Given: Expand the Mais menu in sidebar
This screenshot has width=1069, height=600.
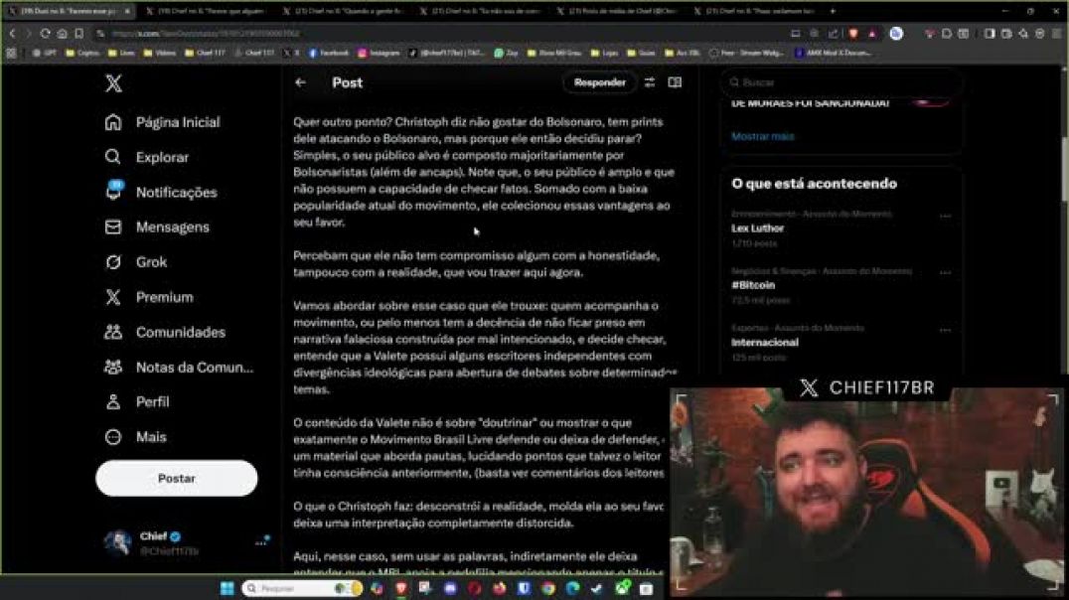Looking at the screenshot, I should (x=114, y=437).
